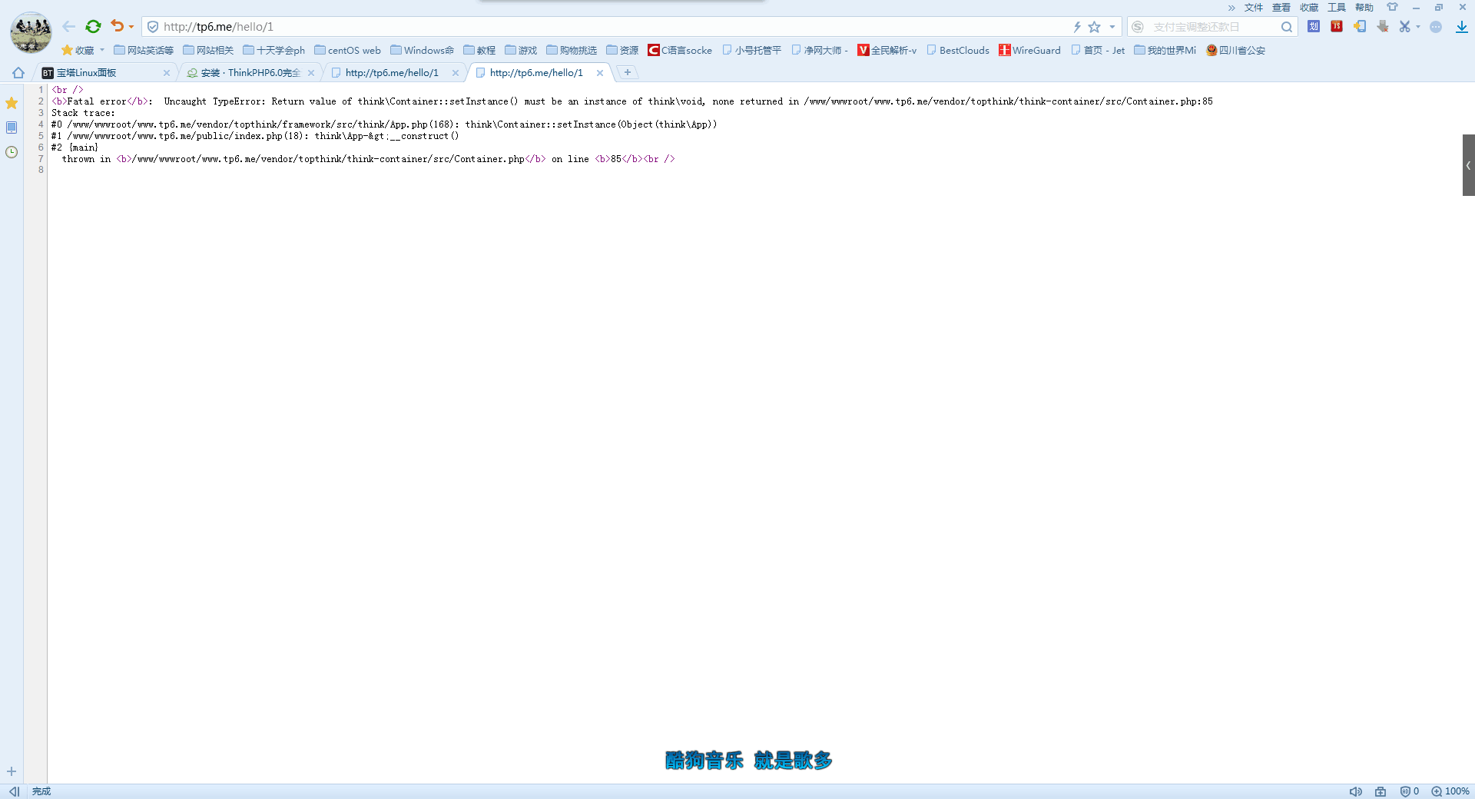
Task: Open the history clock sidebar icon
Action: tap(12, 152)
